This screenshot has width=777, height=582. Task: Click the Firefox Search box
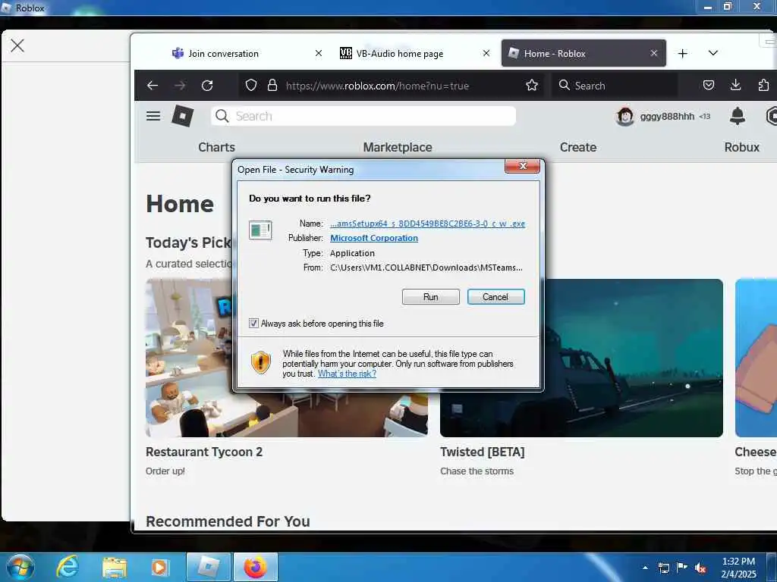click(615, 86)
